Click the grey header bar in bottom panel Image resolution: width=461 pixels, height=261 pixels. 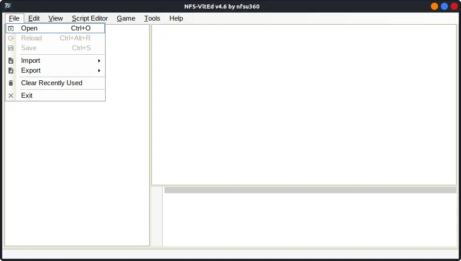310,190
